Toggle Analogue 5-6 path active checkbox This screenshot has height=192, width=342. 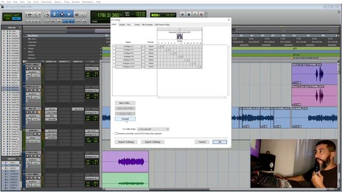[x=143, y=53]
